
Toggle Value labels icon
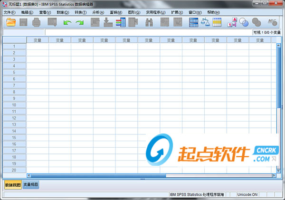pyautogui.click(x=232, y=22)
